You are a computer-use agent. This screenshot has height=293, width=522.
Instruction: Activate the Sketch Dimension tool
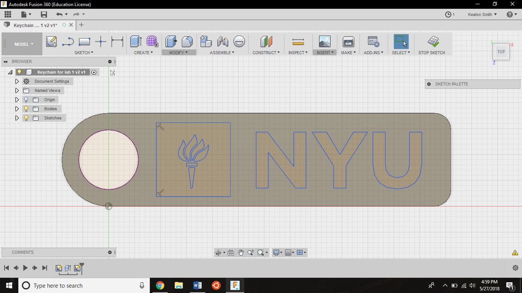point(117,42)
